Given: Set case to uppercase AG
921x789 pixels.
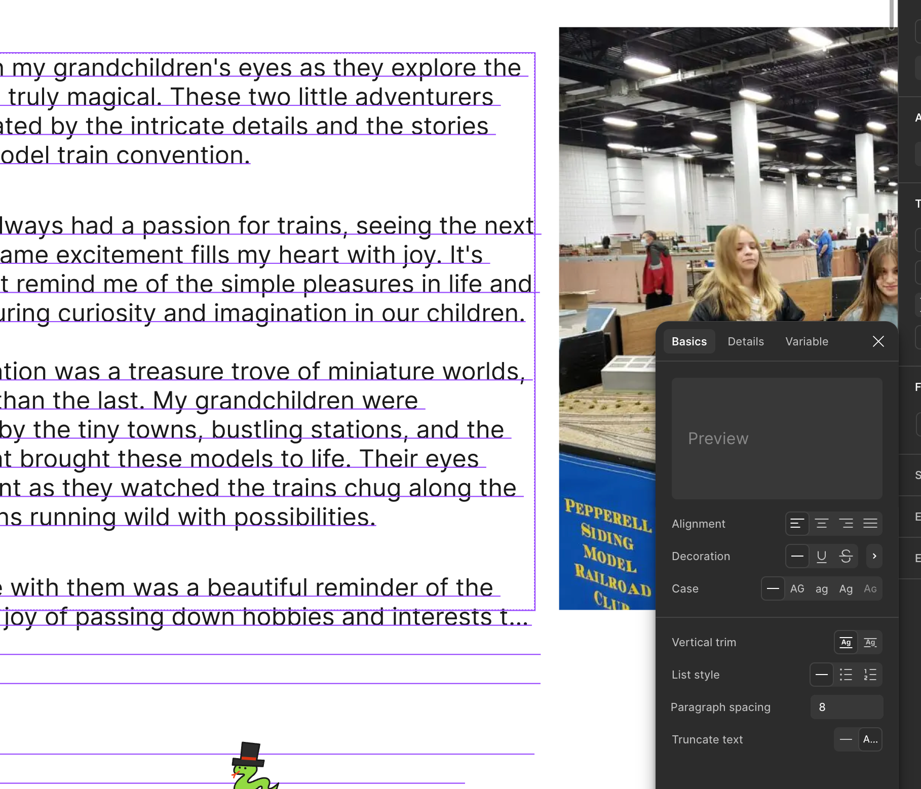Looking at the screenshot, I should pos(797,588).
